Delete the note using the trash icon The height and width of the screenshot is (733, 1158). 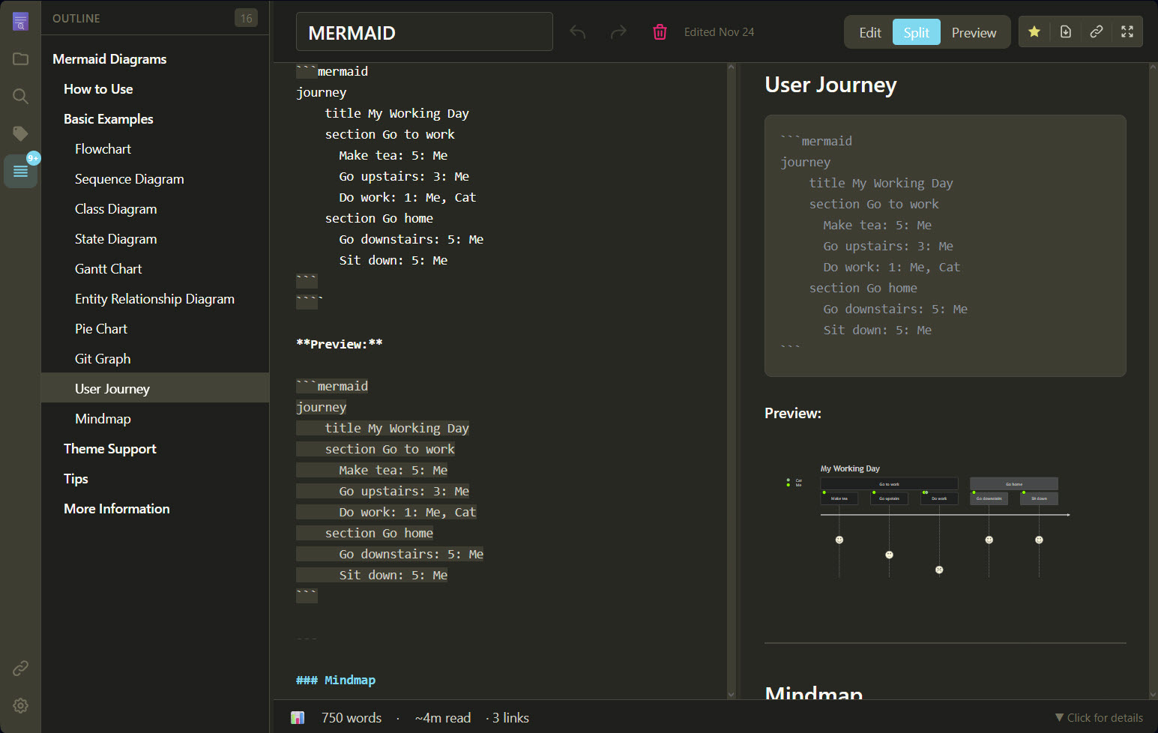click(660, 31)
